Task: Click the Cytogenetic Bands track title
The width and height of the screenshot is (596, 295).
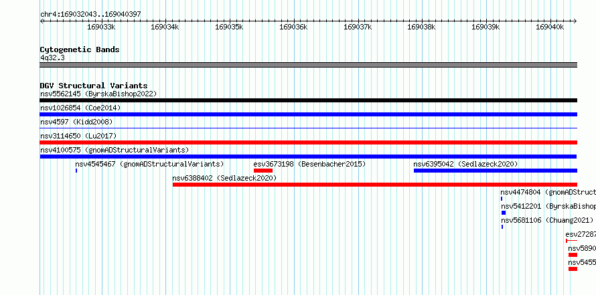Action: pyautogui.click(x=80, y=50)
